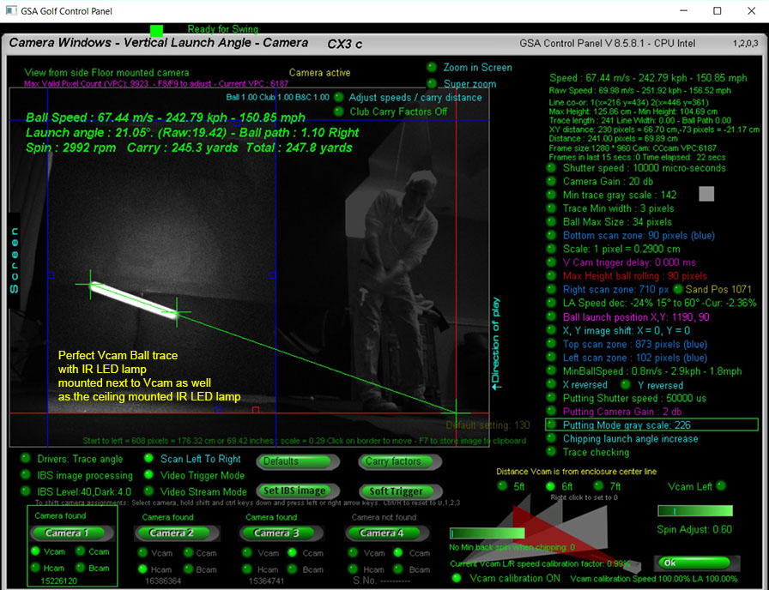Toggle Sand Pos 1071 option
769x590 pixels.
(678, 289)
